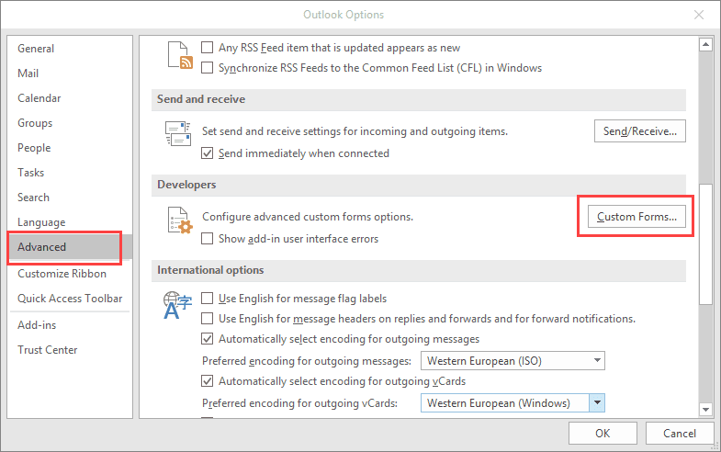Open Custom Forms... dialog

tap(637, 217)
